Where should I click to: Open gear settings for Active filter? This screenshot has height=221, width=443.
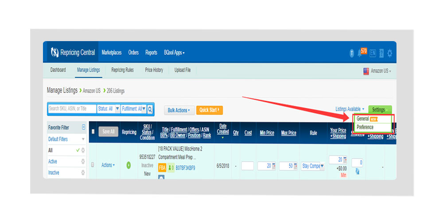(x=83, y=162)
